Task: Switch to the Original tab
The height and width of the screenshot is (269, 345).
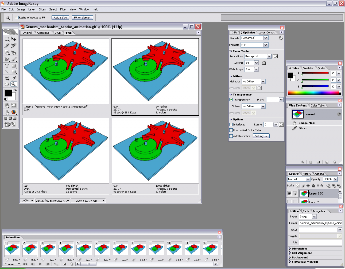Action: (27, 33)
